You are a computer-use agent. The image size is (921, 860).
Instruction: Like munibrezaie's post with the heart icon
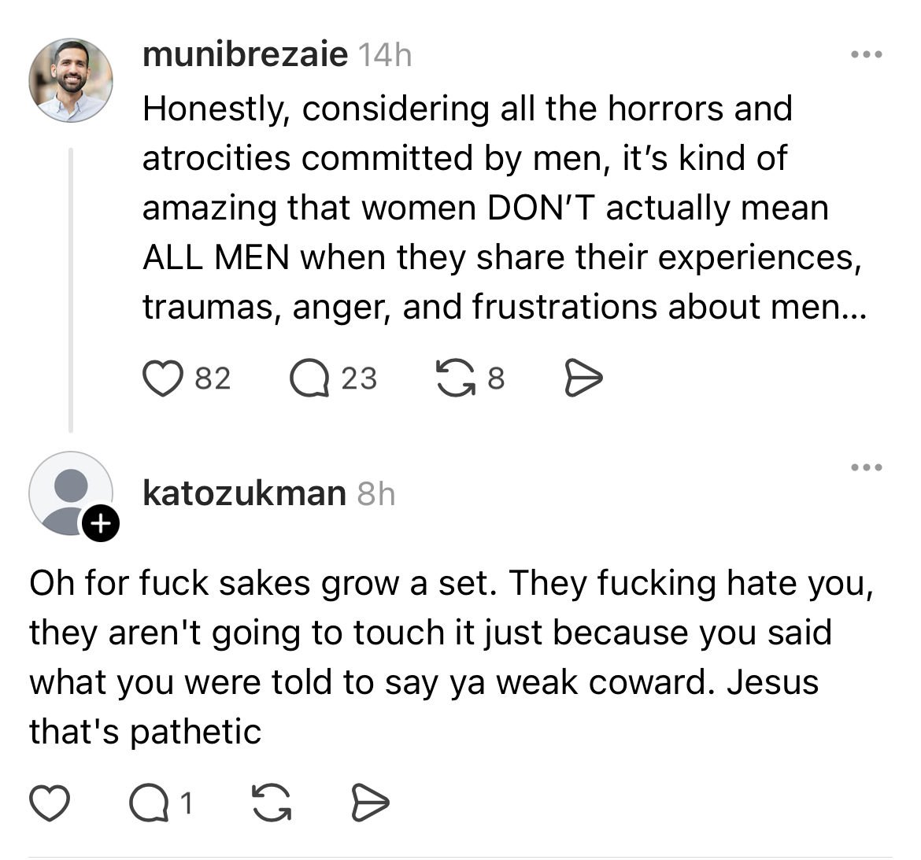161,378
